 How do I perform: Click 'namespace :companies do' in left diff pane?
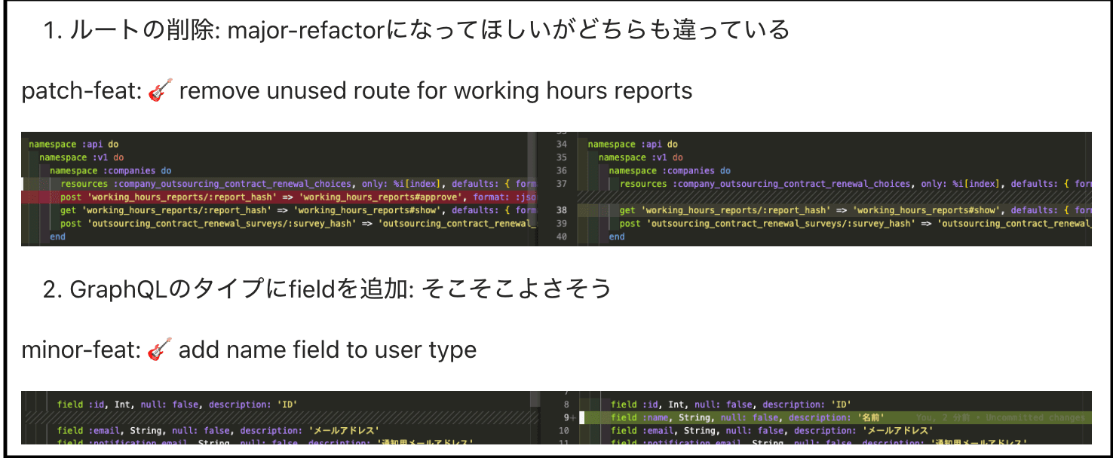point(111,171)
